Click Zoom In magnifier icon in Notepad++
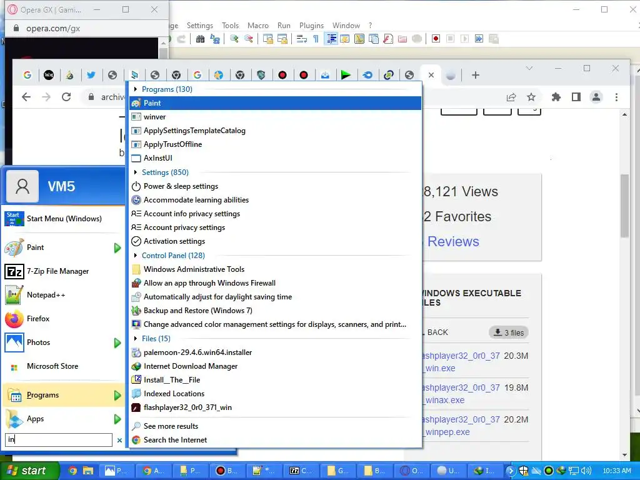640x480 pixels. 234,39
